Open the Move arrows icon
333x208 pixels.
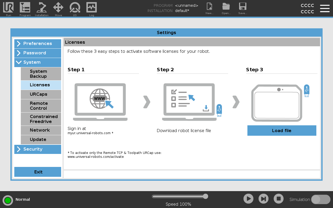pyautogui.click(x=58, y=8)
